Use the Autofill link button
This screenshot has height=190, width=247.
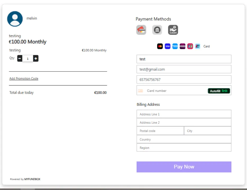click(219, 91)
